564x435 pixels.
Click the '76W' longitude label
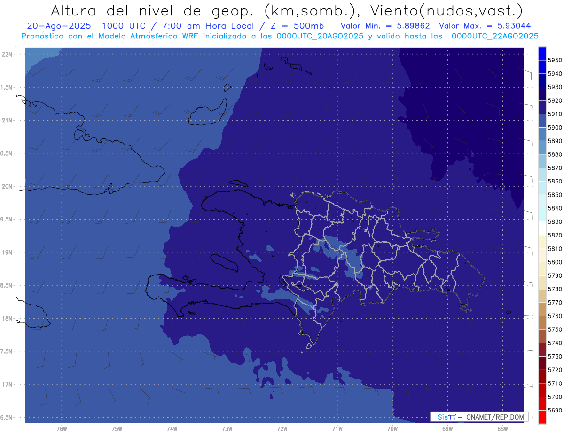tap(62, 429)
